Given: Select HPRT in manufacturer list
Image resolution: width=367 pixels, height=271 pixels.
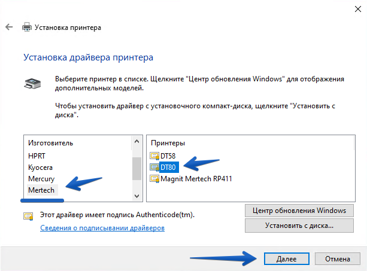Looking at the screenshot, I should 37,156.
